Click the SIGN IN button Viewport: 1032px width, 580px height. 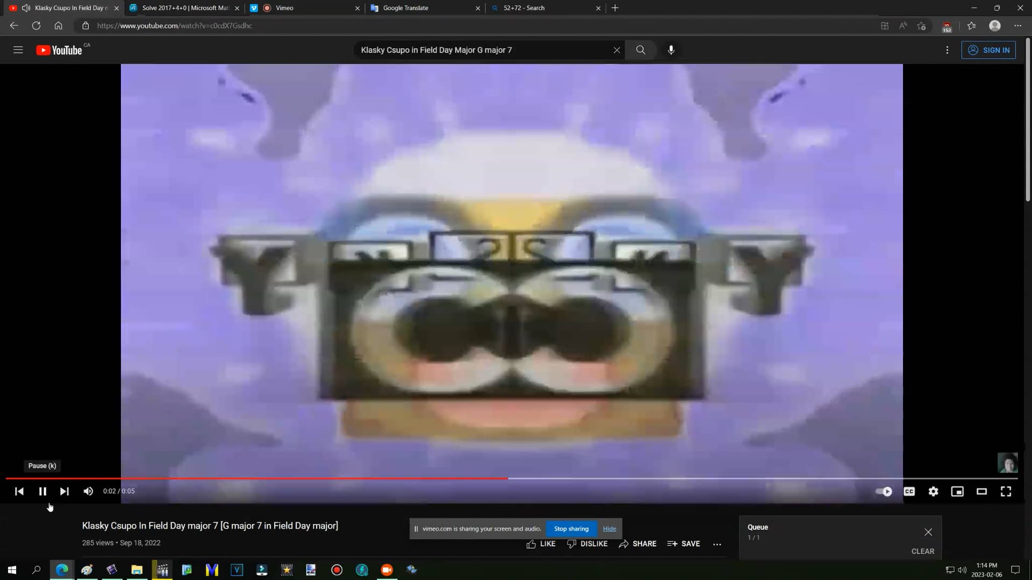pyautogui.click(x=989, y=49)
